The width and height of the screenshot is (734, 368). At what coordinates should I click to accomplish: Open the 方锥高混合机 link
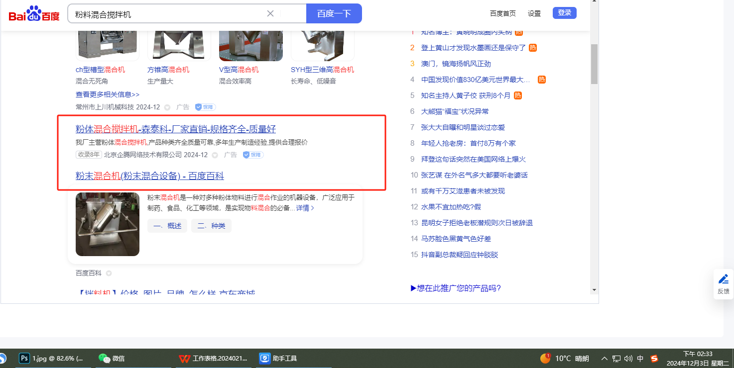[168, 70]
